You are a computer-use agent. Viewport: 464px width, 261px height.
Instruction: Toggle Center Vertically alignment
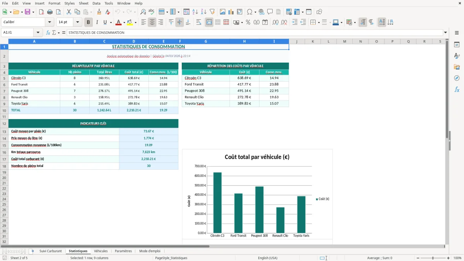tap(179, 22)
